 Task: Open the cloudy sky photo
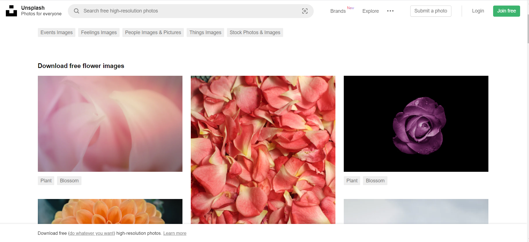click(416, 211)
